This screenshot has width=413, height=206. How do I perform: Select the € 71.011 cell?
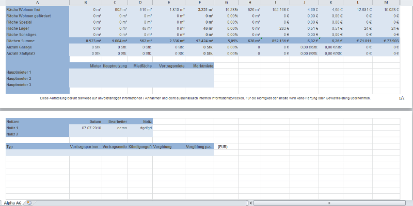tap(358, 41)
